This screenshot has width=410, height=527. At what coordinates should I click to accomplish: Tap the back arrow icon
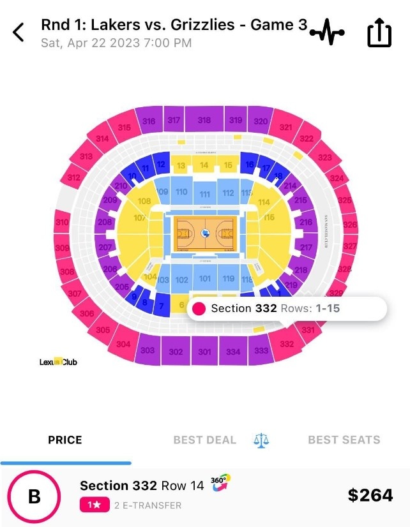[19, 32]
